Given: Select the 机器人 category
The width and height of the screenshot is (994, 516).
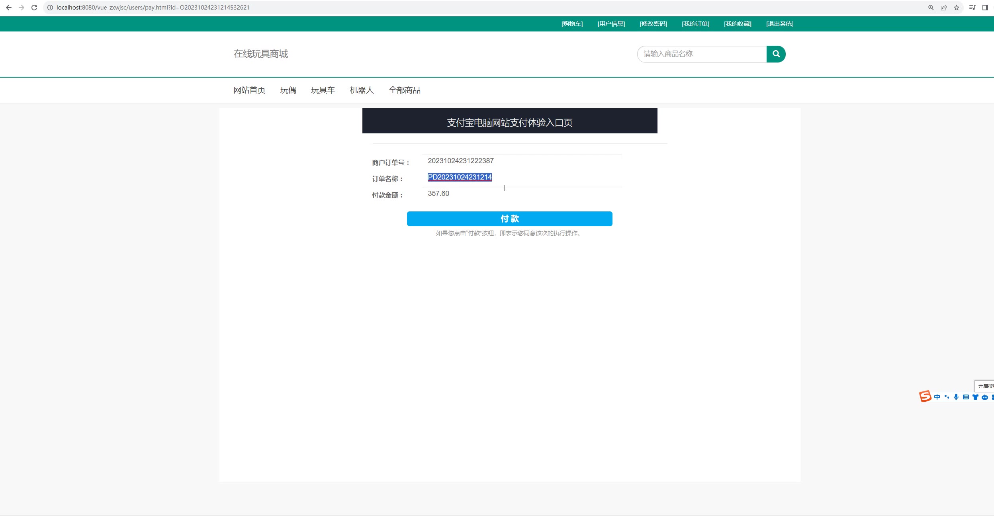Looking at the screenshot, I should [362, 90].
